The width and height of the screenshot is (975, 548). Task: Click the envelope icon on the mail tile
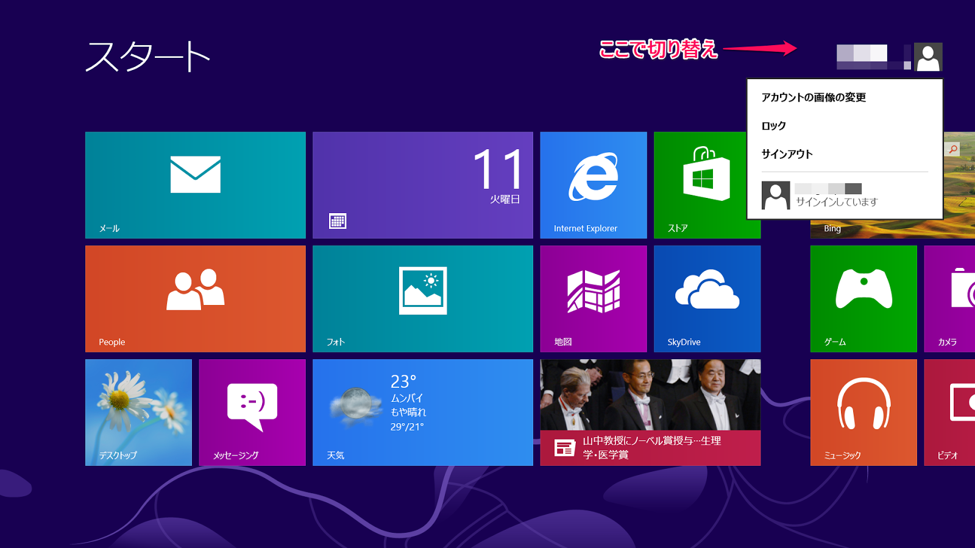pos(195,175)
